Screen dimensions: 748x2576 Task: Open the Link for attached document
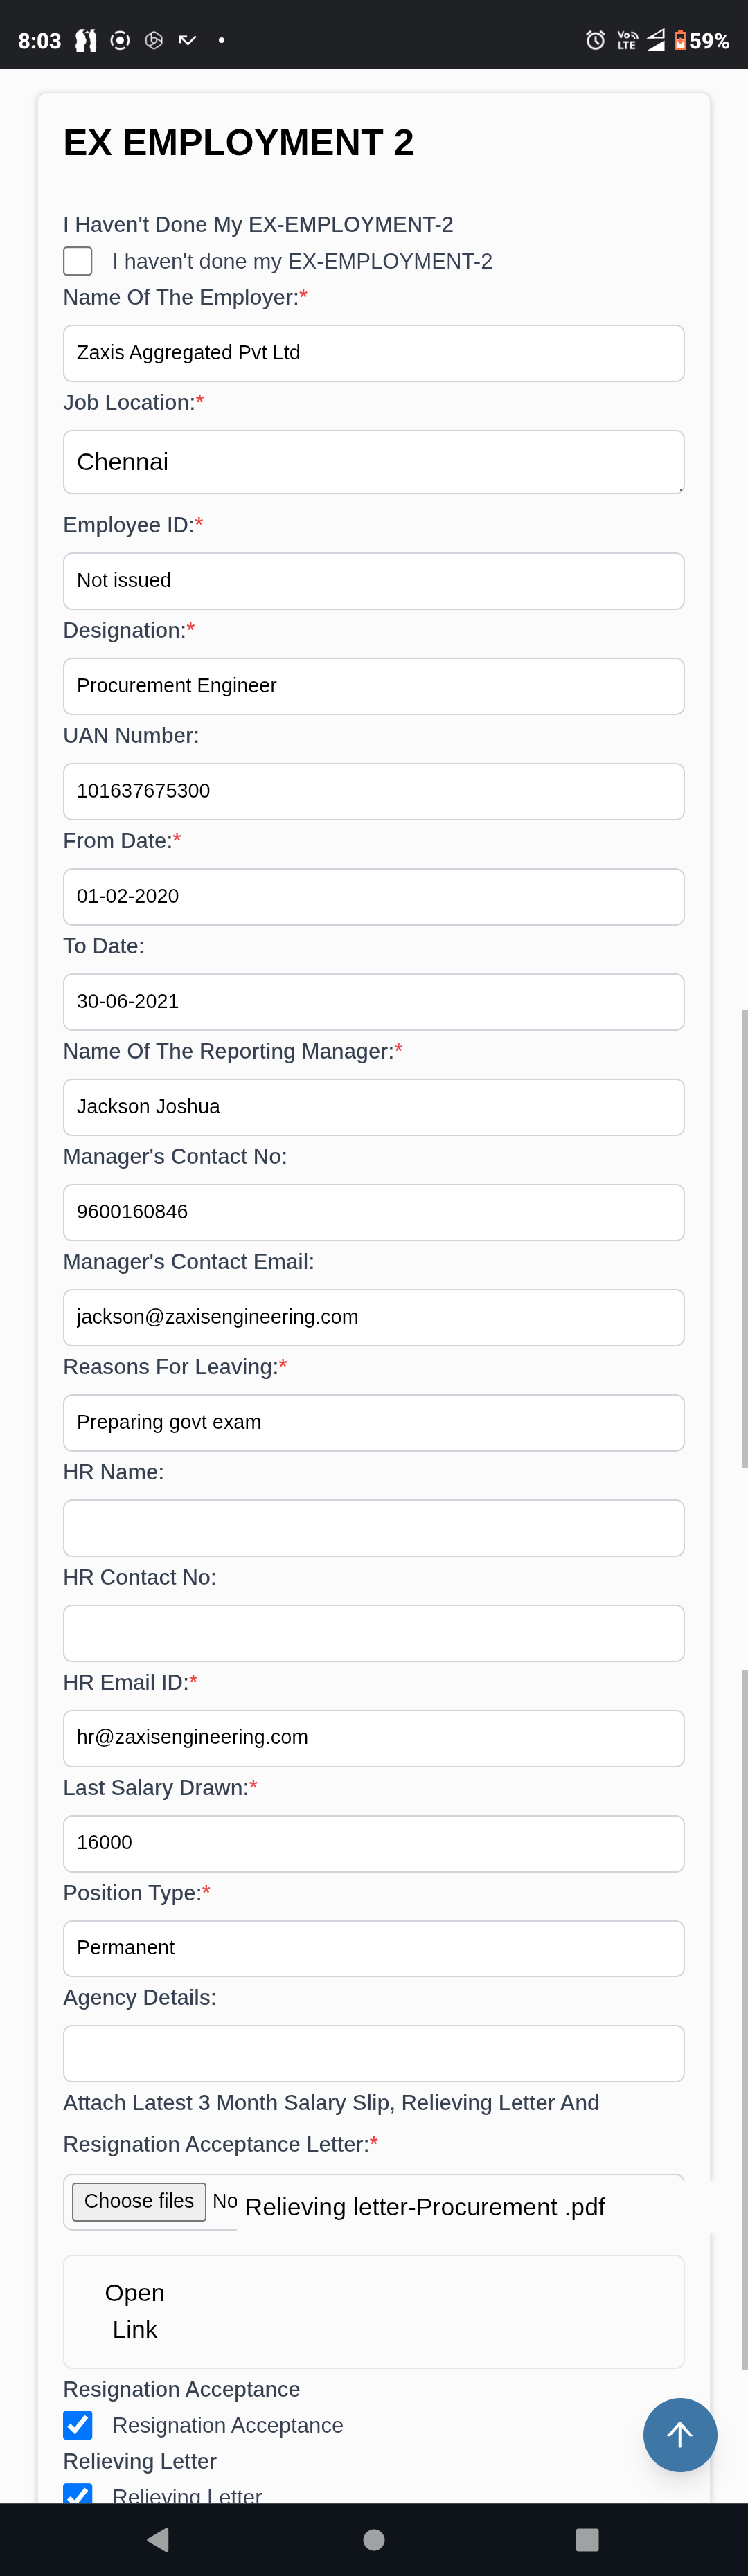tap(135, 2311)
